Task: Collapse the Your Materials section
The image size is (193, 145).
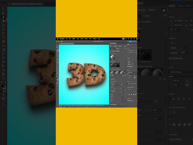Action: click(110, 62)
